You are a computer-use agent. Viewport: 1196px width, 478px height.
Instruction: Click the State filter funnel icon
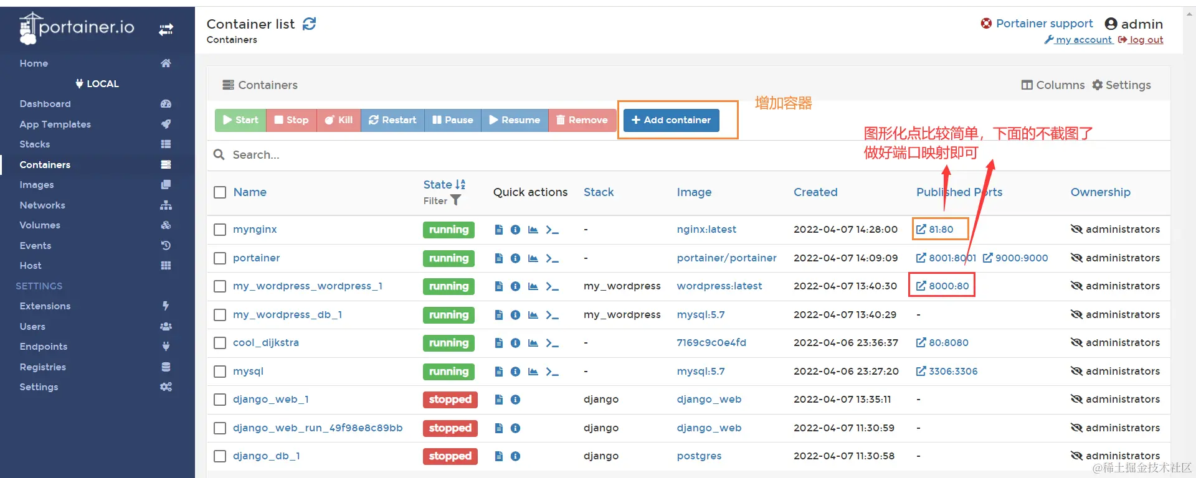point(455,200)
